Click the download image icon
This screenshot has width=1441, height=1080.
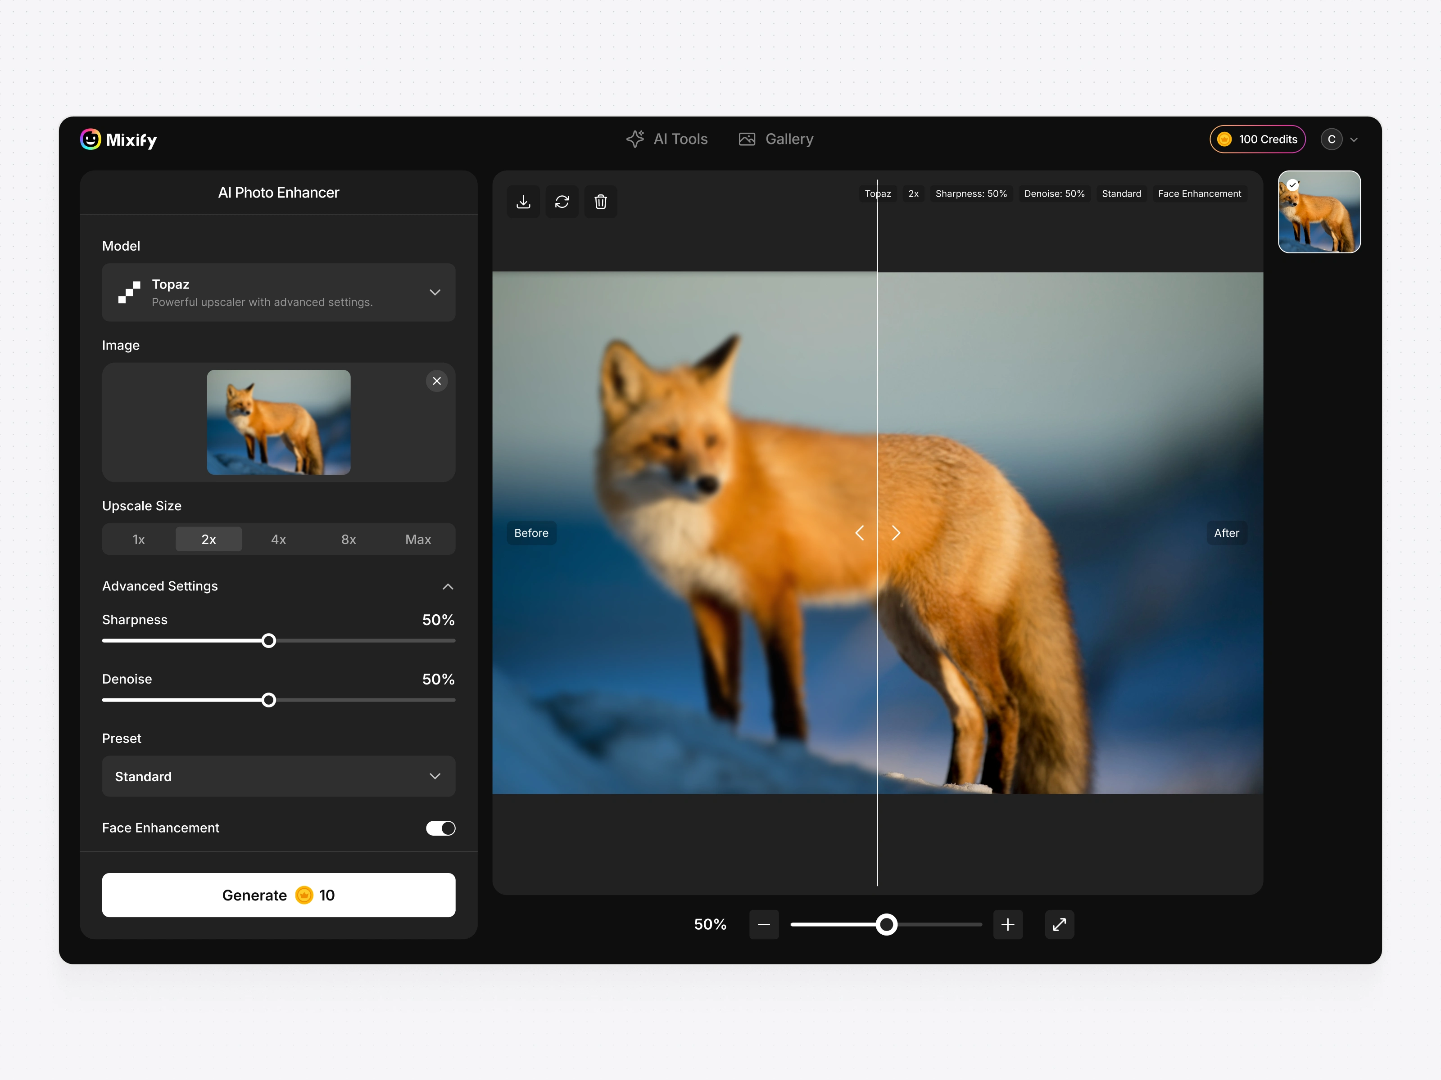pos(523,202)
